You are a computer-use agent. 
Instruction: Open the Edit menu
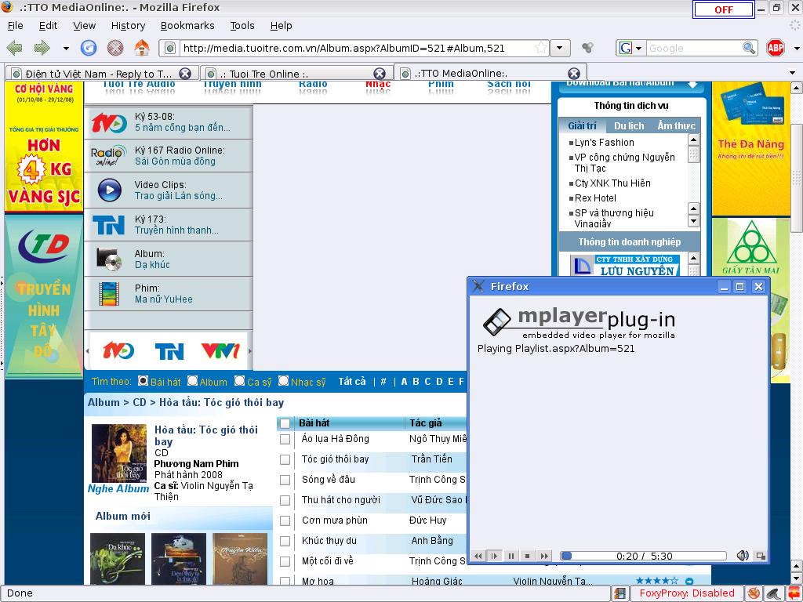[x=48, y=26]
